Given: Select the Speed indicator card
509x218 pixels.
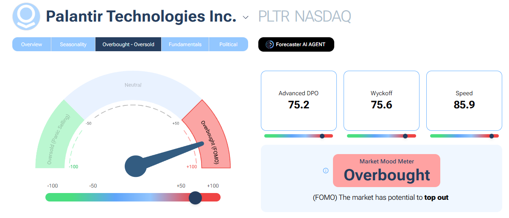Looking at the screenshot, I should tap(464, 100).
